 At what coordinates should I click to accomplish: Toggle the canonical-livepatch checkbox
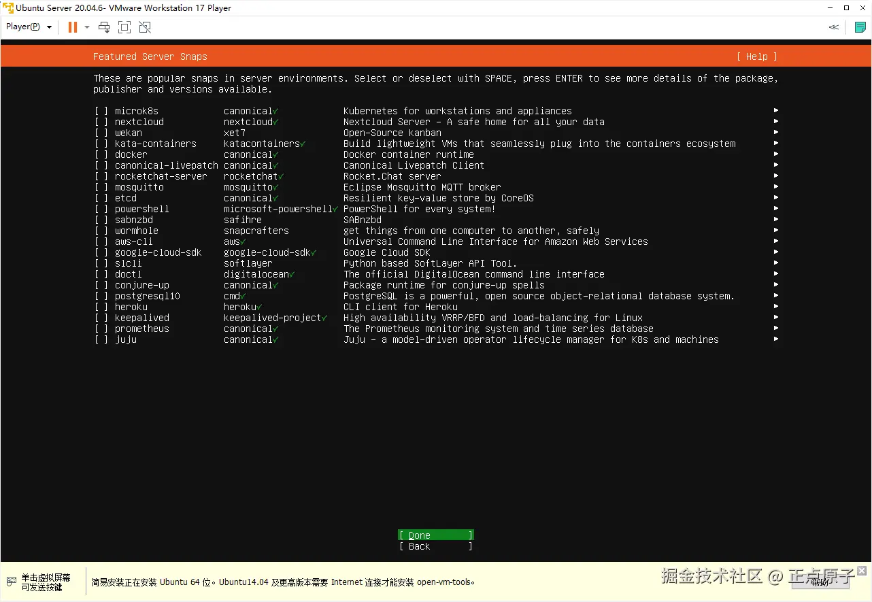(101, 165)
